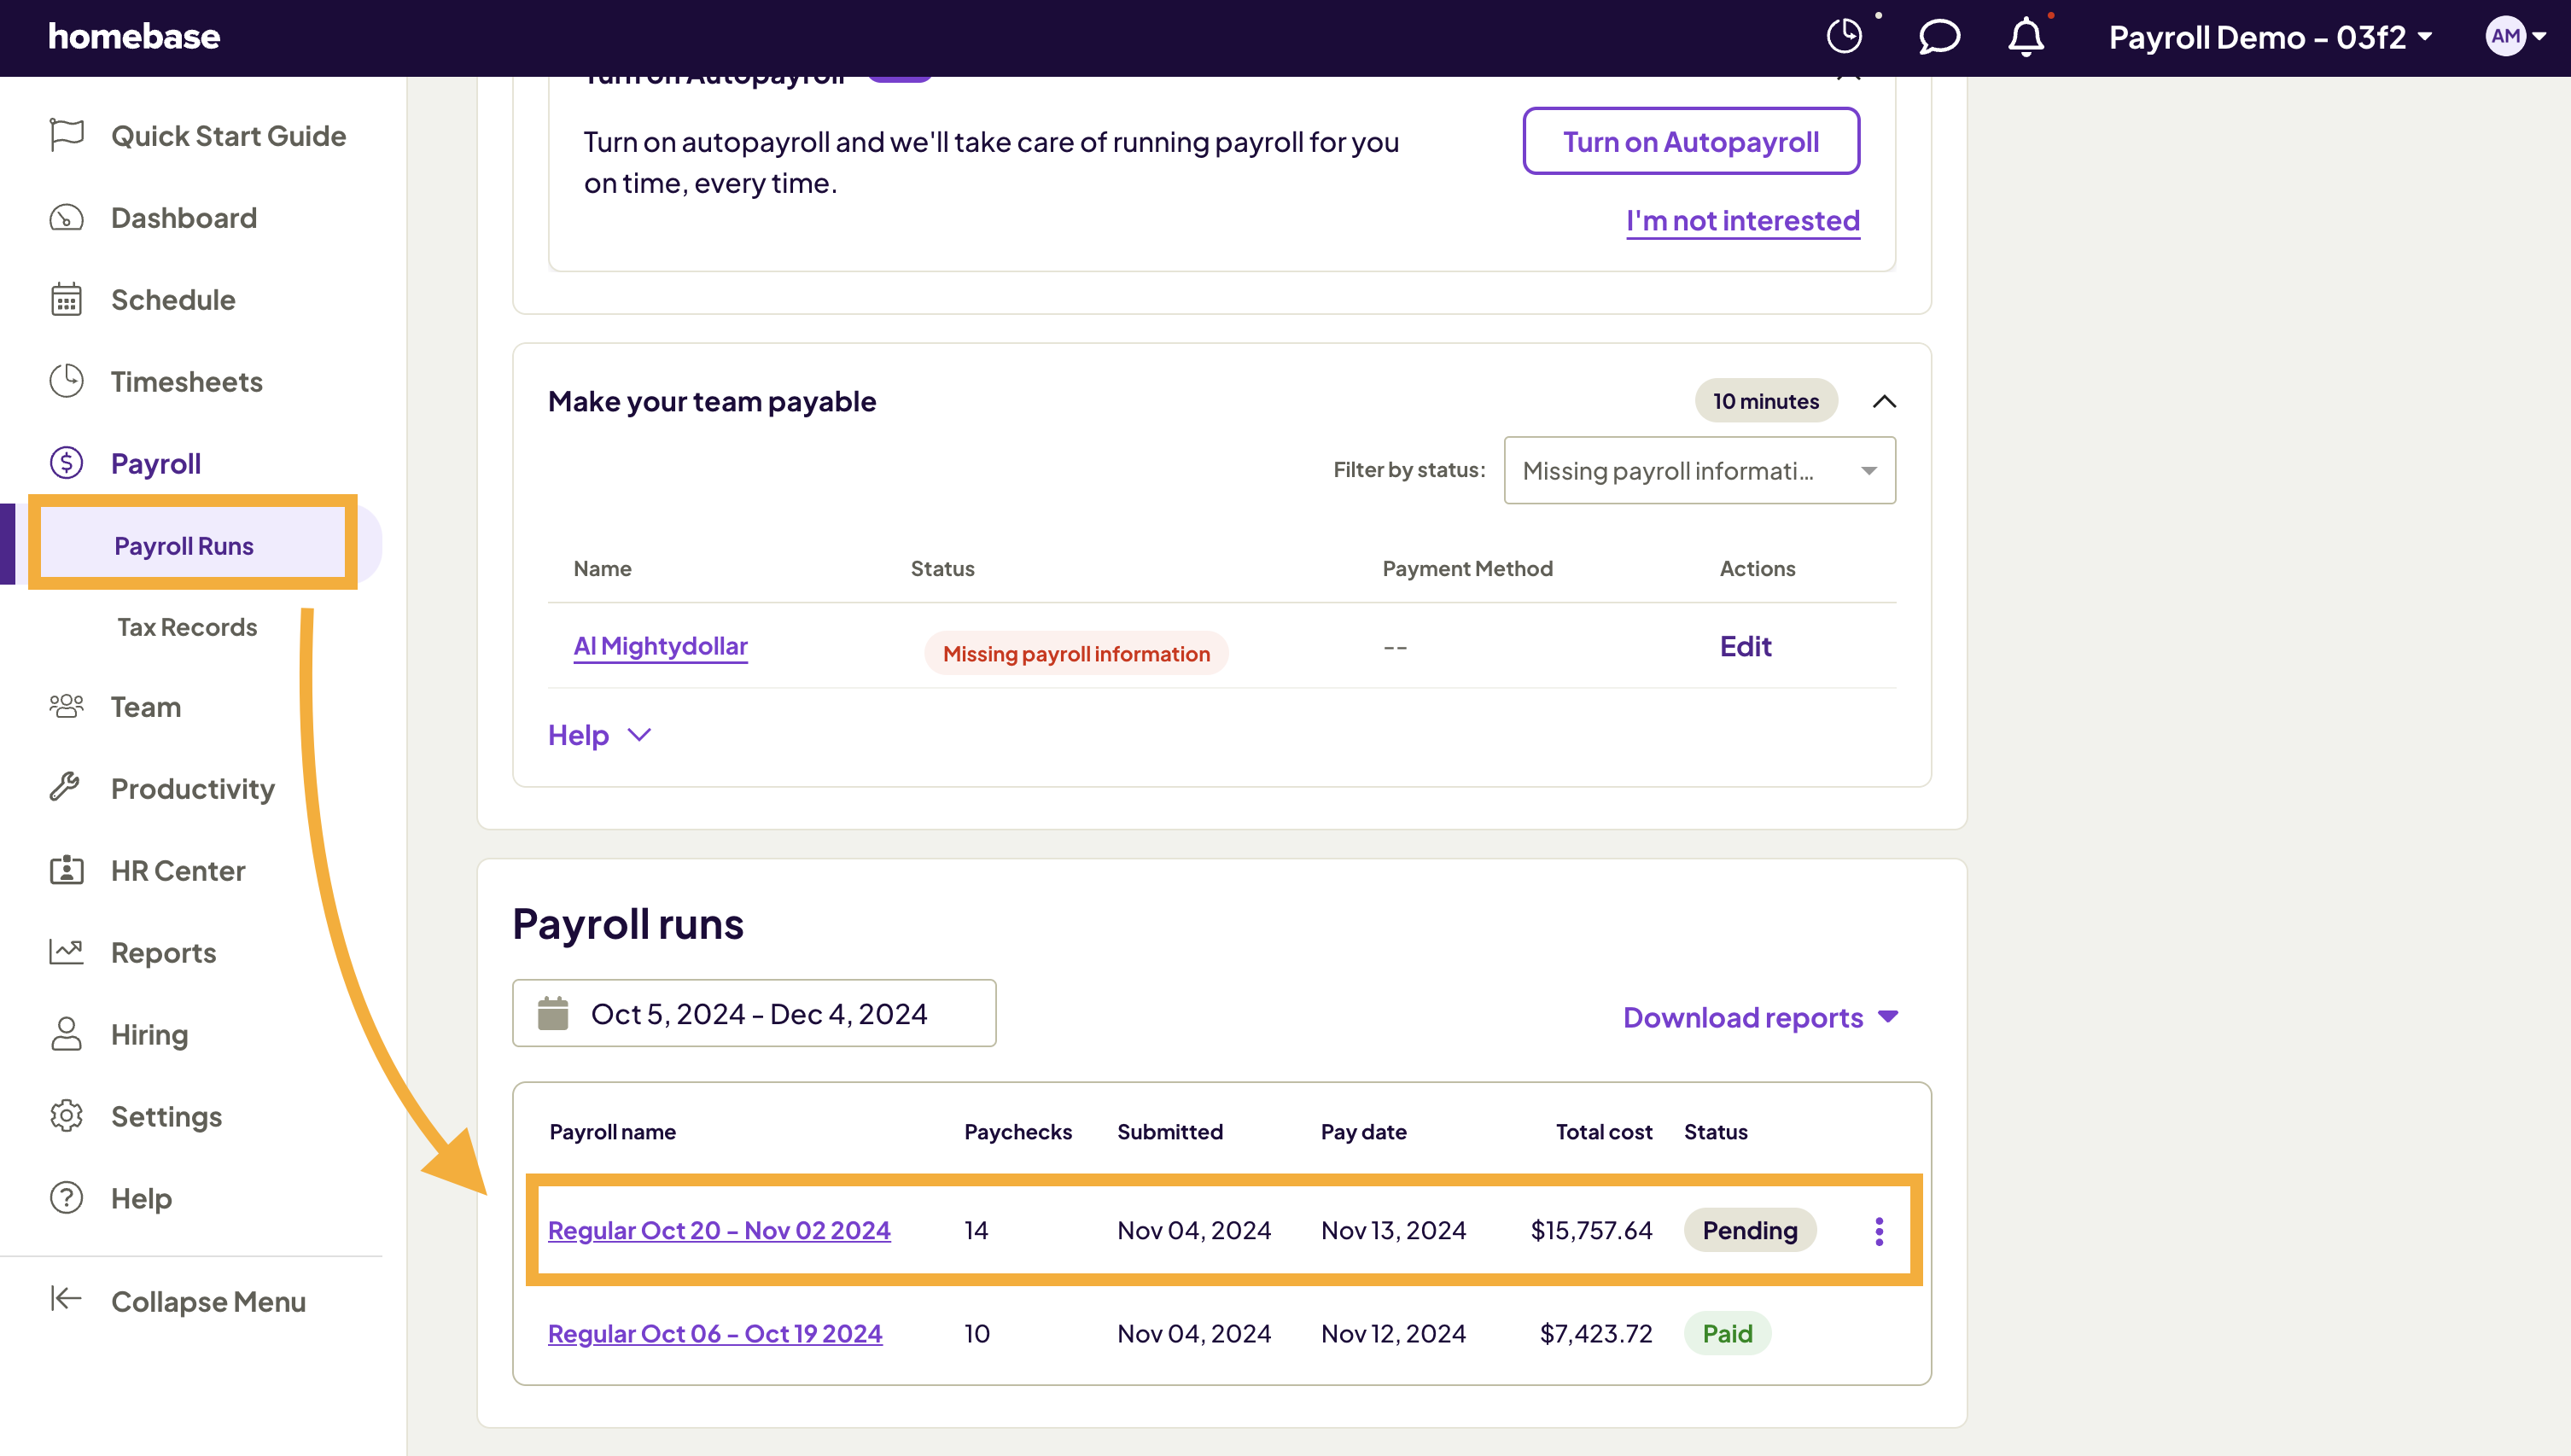2571x1456 pixels.
Task: Open the Missing payroll information filter dropdown
Action: (1698, 470)
